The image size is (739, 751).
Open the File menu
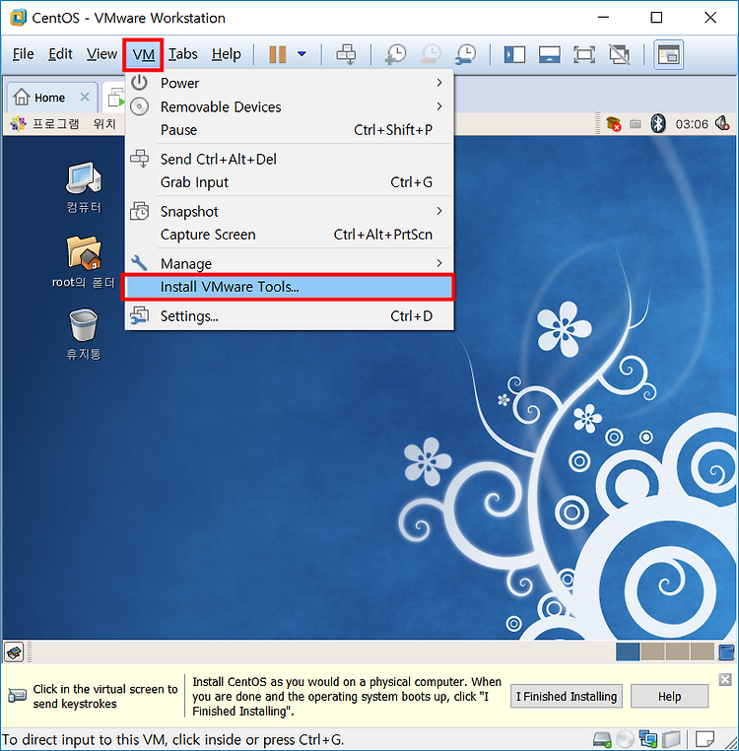pos(23,54)
